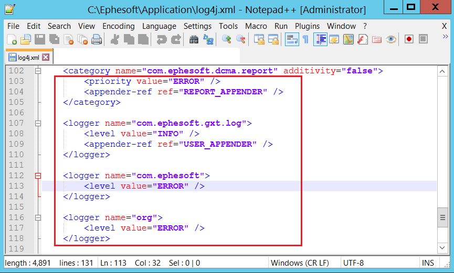Screen dimensions: 454x273
Task: Open Replace with the toolbar icon
Action: coord(208,39)
